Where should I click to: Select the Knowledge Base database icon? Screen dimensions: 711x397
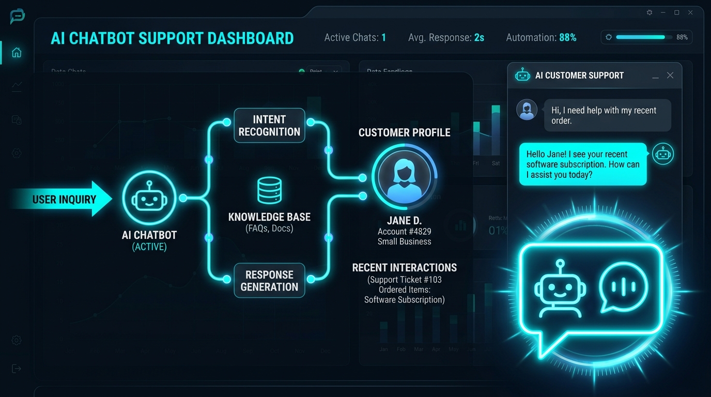(269, 190)
